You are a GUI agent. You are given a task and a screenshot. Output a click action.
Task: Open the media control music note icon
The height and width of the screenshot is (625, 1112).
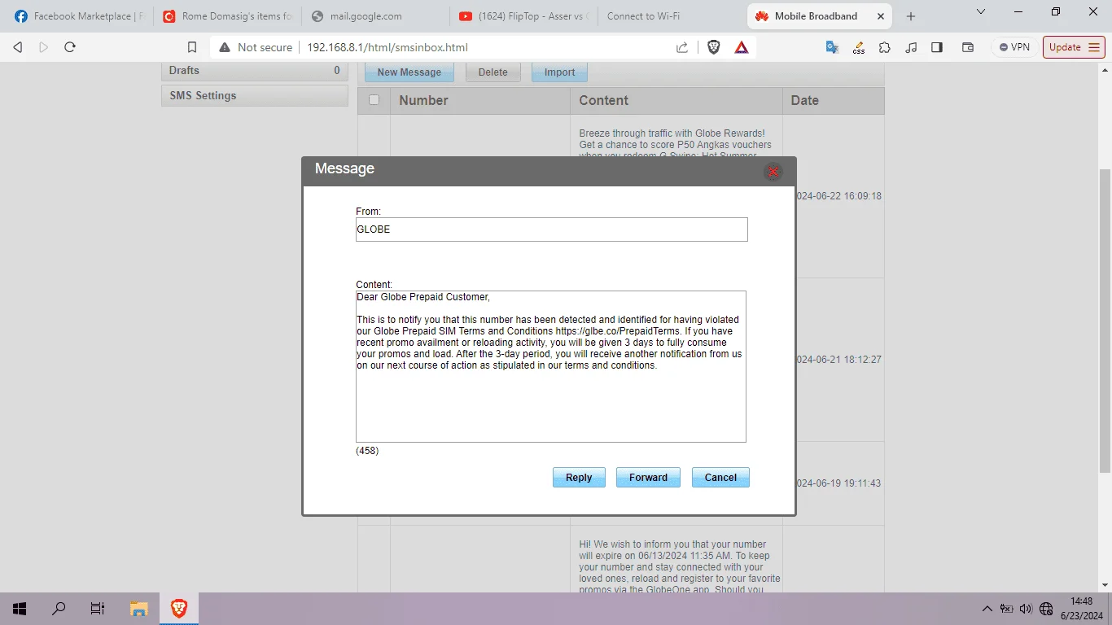pos(911,47)
